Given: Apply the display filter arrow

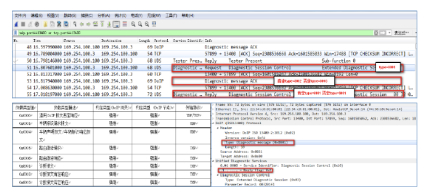Looking at the screenshot, I should tap(382, 33).
